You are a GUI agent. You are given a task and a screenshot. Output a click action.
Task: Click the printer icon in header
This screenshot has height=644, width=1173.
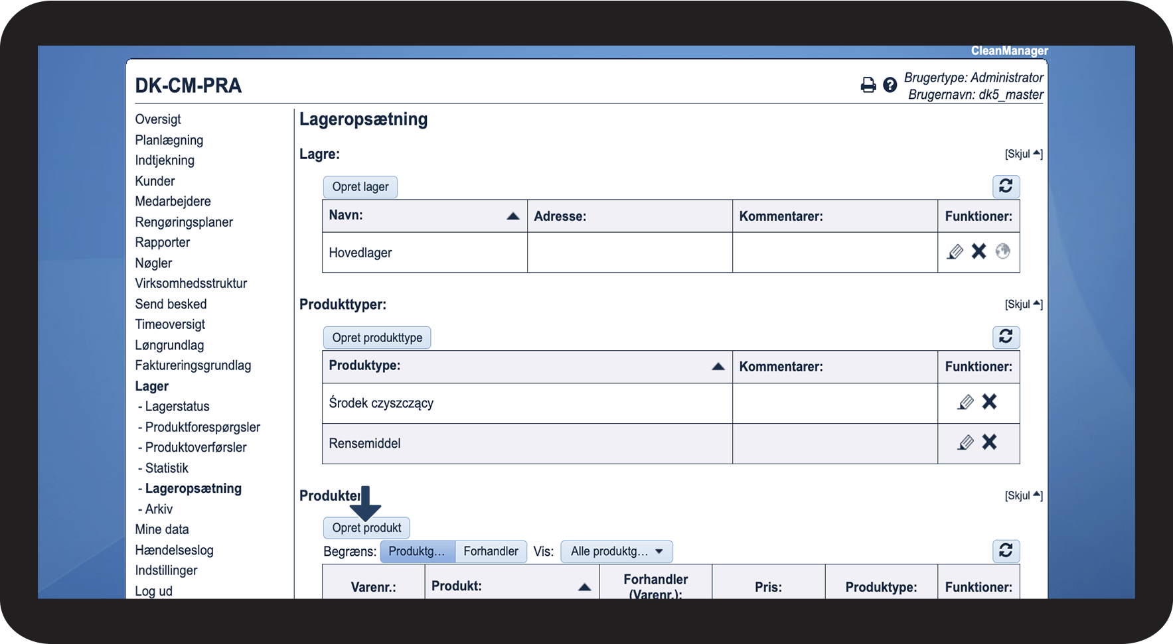point(868,85)
